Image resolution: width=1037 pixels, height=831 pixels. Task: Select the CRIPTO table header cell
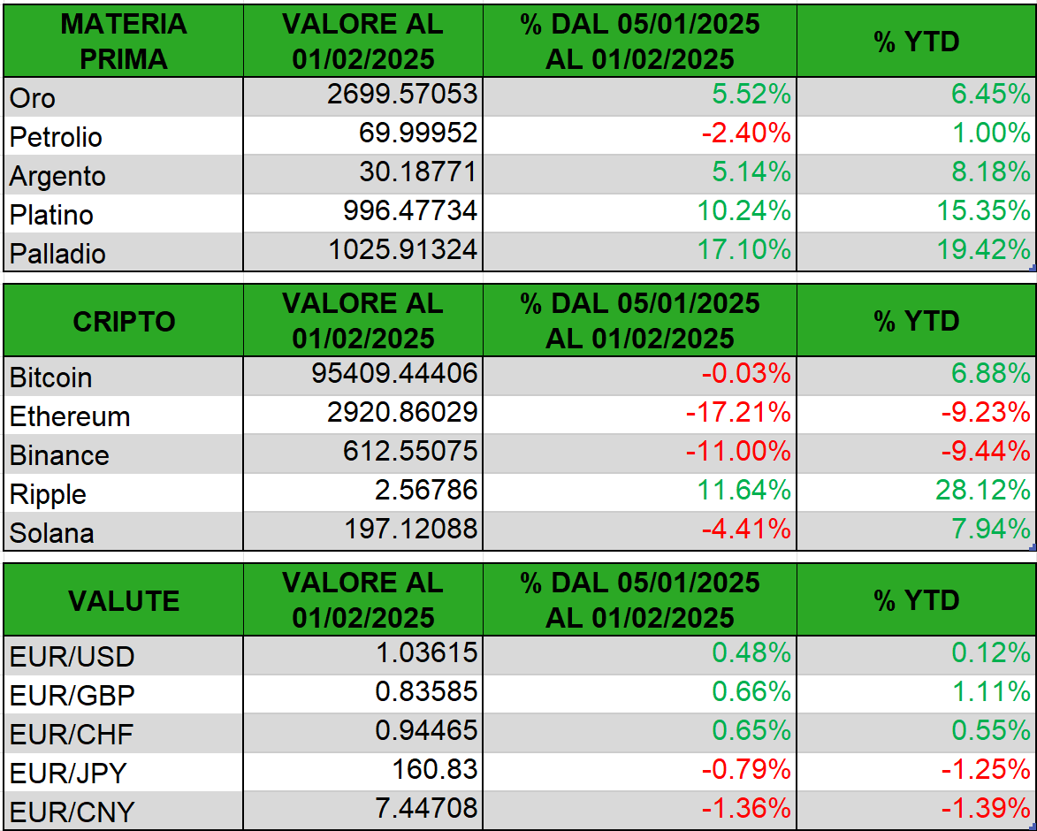[x=124, y=321]
